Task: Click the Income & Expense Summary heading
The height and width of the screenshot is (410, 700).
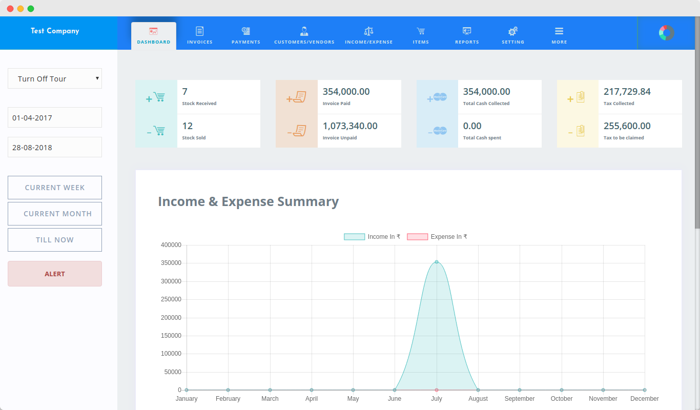Action: tap(248, 201)
